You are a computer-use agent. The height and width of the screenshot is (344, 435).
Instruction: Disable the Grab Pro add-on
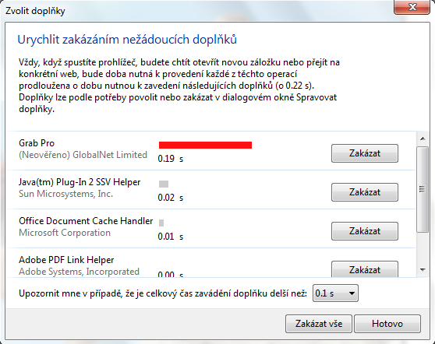365,153
